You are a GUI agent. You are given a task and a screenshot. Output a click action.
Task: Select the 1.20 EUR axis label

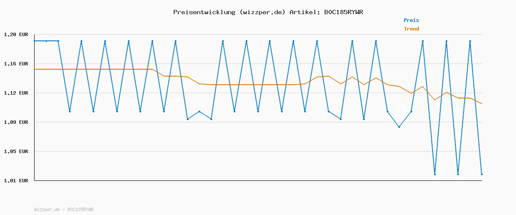[x=16, y=34]
